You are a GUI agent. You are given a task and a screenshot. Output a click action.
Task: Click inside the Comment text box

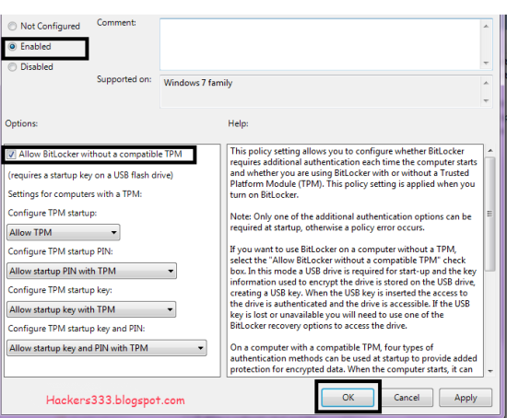coord(320,44)
